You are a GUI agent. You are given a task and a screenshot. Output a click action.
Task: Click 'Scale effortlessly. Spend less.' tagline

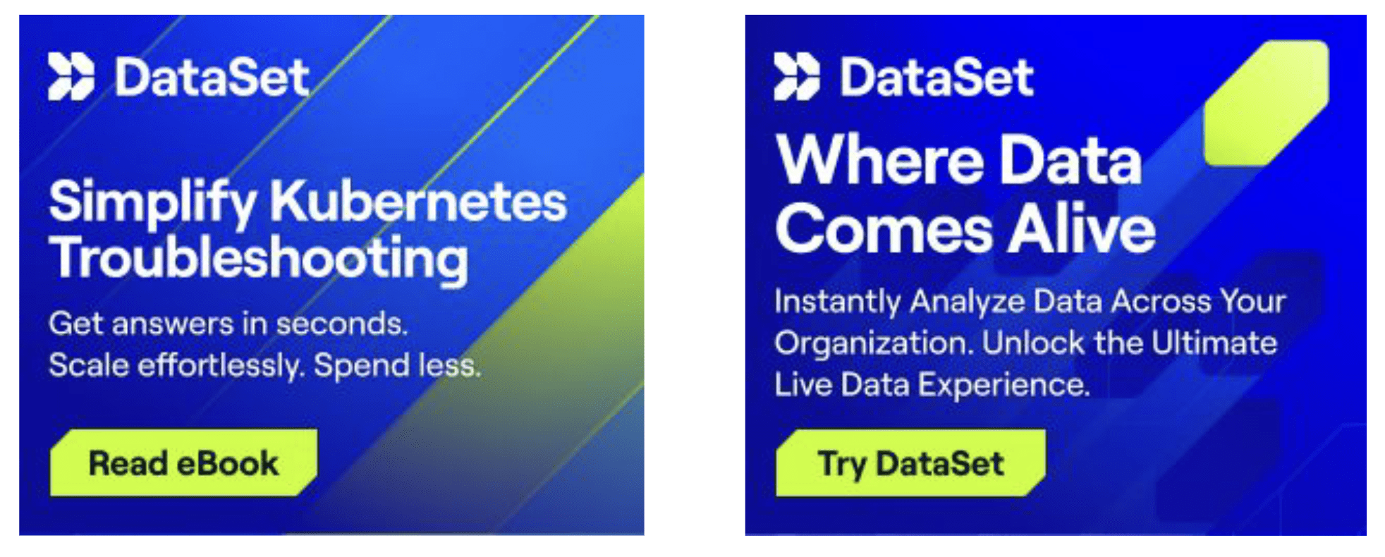[264, 365]
